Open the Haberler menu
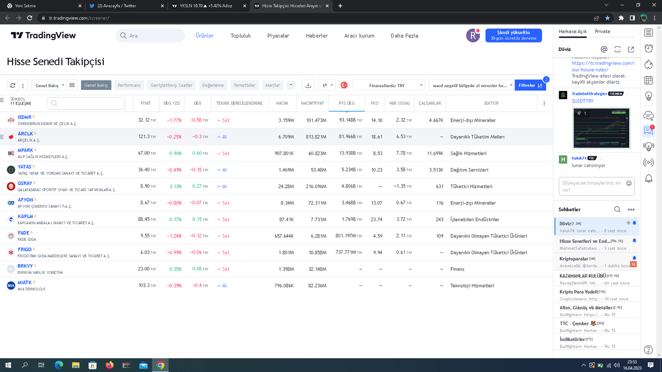This screenshot has height=372, width=662. click(317, 36)
